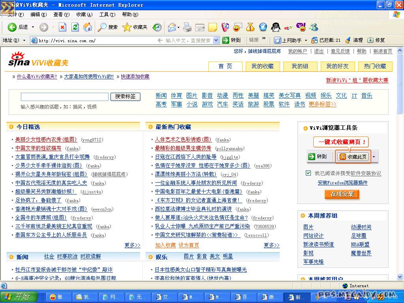Open the smiley envelope Yahoo mail icon
The width and height of the screenshot is (404, 303).
[238, 27]
